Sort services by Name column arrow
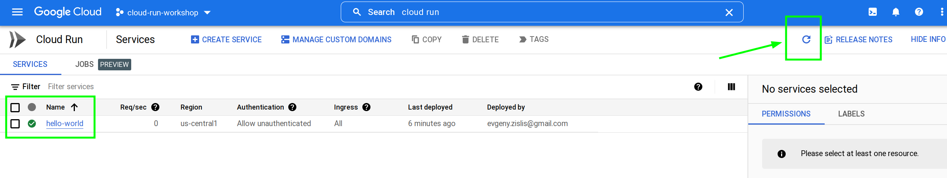 pyautogui.click(x=74, y=107)
